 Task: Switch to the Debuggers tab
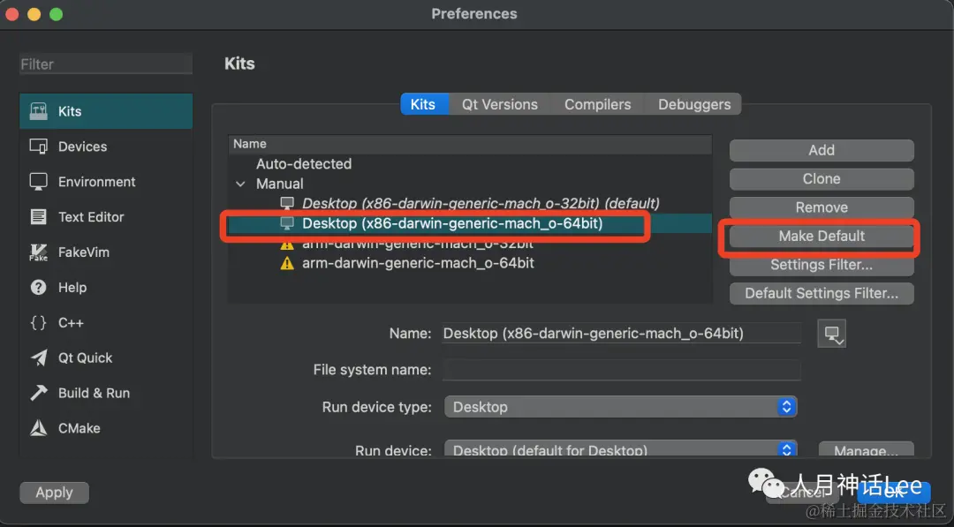(694, 104)
